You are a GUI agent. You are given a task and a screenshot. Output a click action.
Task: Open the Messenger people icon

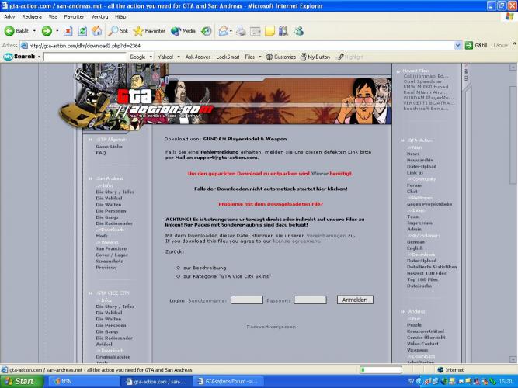tap(299, 31)
